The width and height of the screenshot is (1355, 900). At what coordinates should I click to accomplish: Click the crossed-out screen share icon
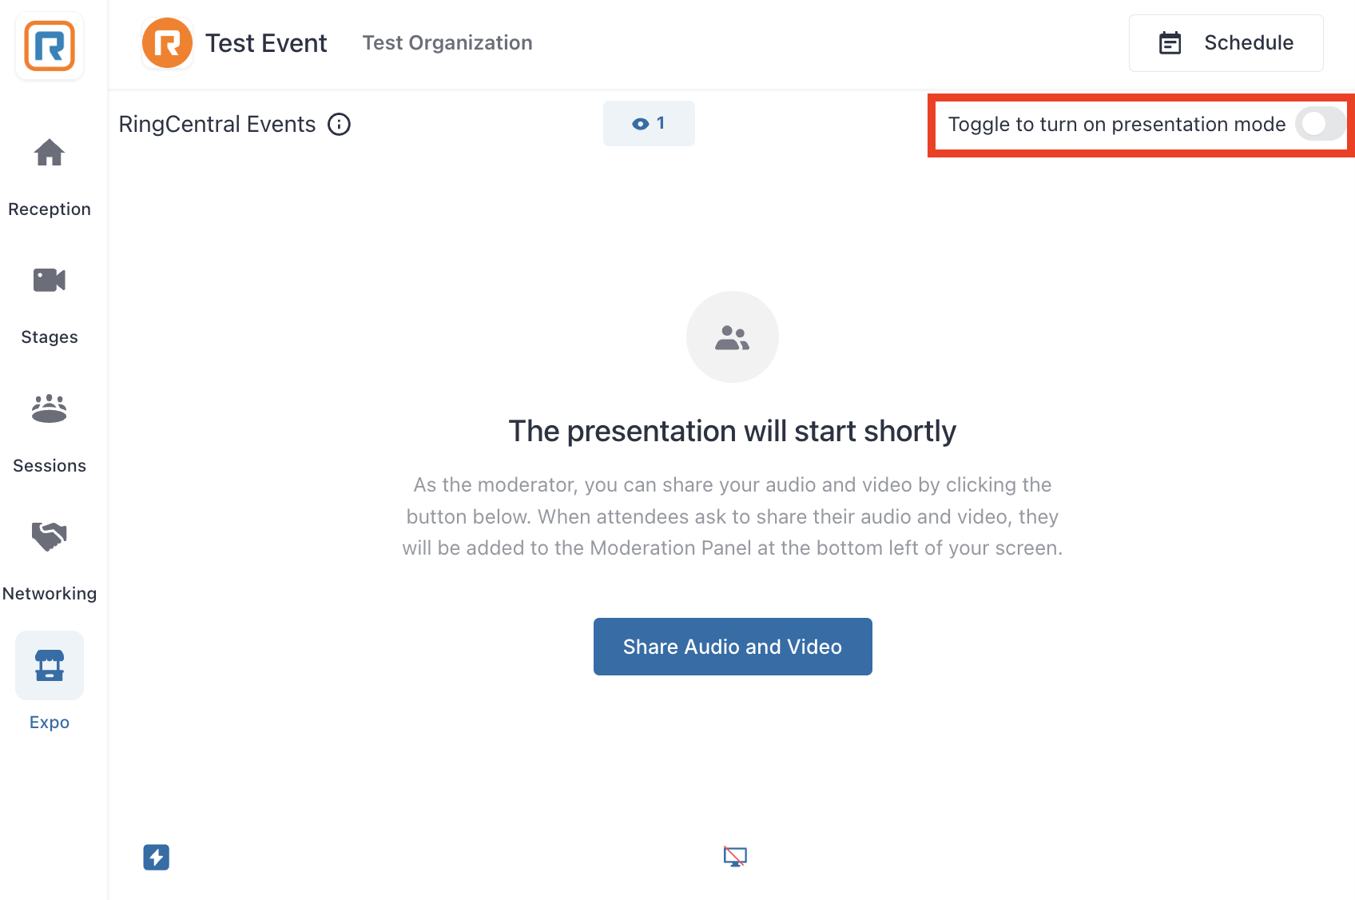(x=735, y=857)
